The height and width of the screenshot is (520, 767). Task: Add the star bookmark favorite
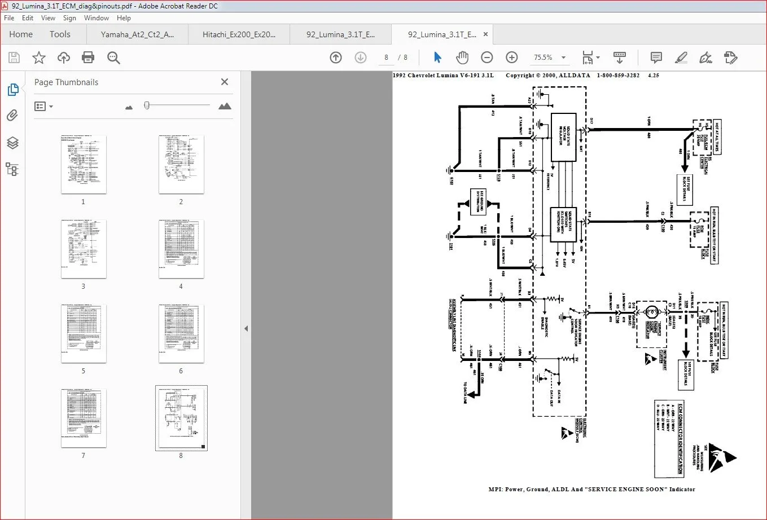click(x=39, y=58)
